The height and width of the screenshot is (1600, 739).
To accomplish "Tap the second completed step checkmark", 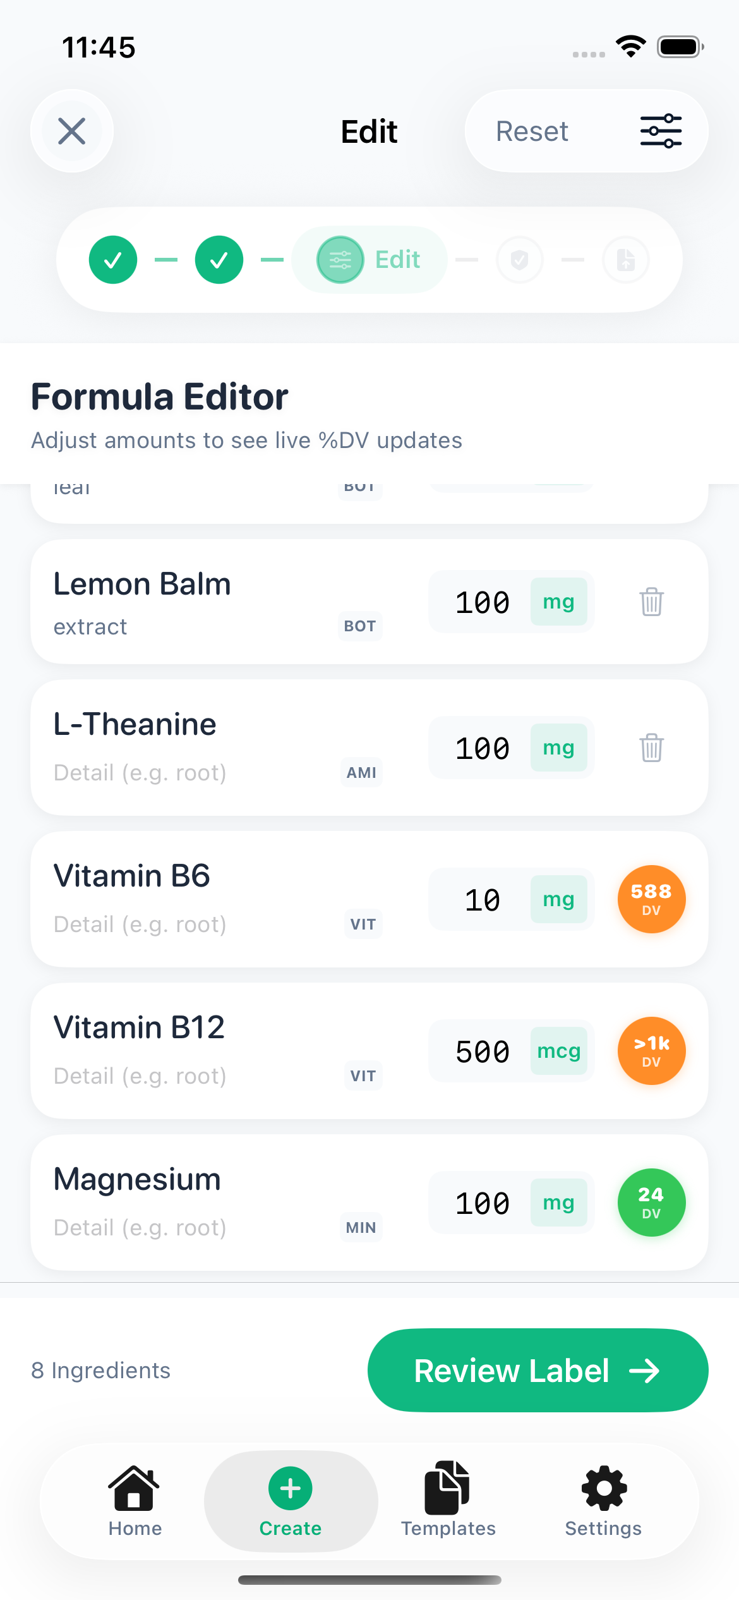I will (219, 260).
